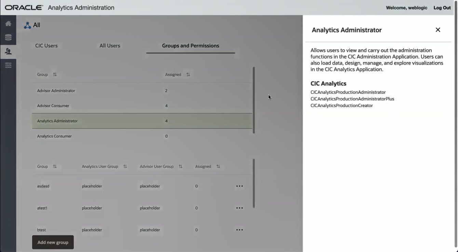The width and height of the screenshot is (458, 252).
Task: Sort the lower table by Group column
Action: point(55,166)
